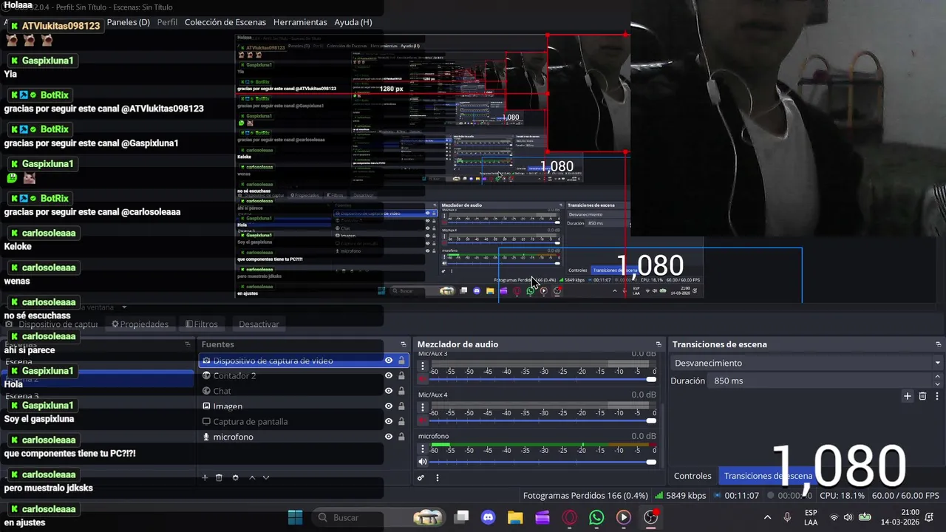Open Opera browser from the taskbar
This screenshot has height=532, width=946.
click(x=569, y=517)
